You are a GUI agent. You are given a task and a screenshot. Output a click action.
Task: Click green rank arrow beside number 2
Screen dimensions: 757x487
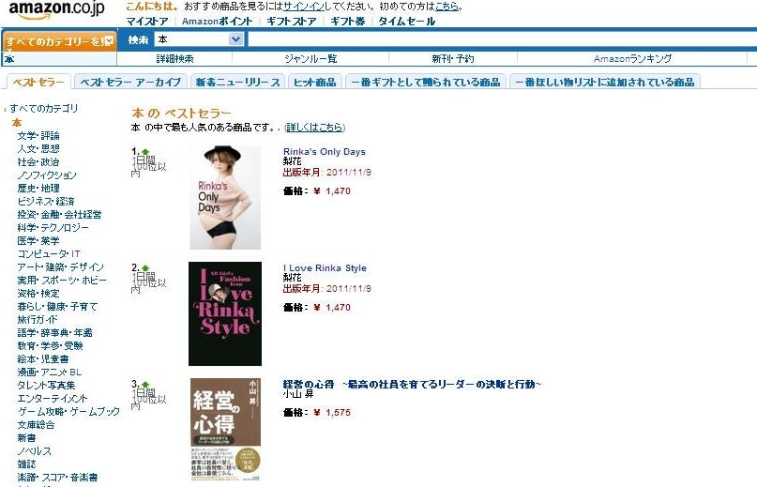click(145, 268)
